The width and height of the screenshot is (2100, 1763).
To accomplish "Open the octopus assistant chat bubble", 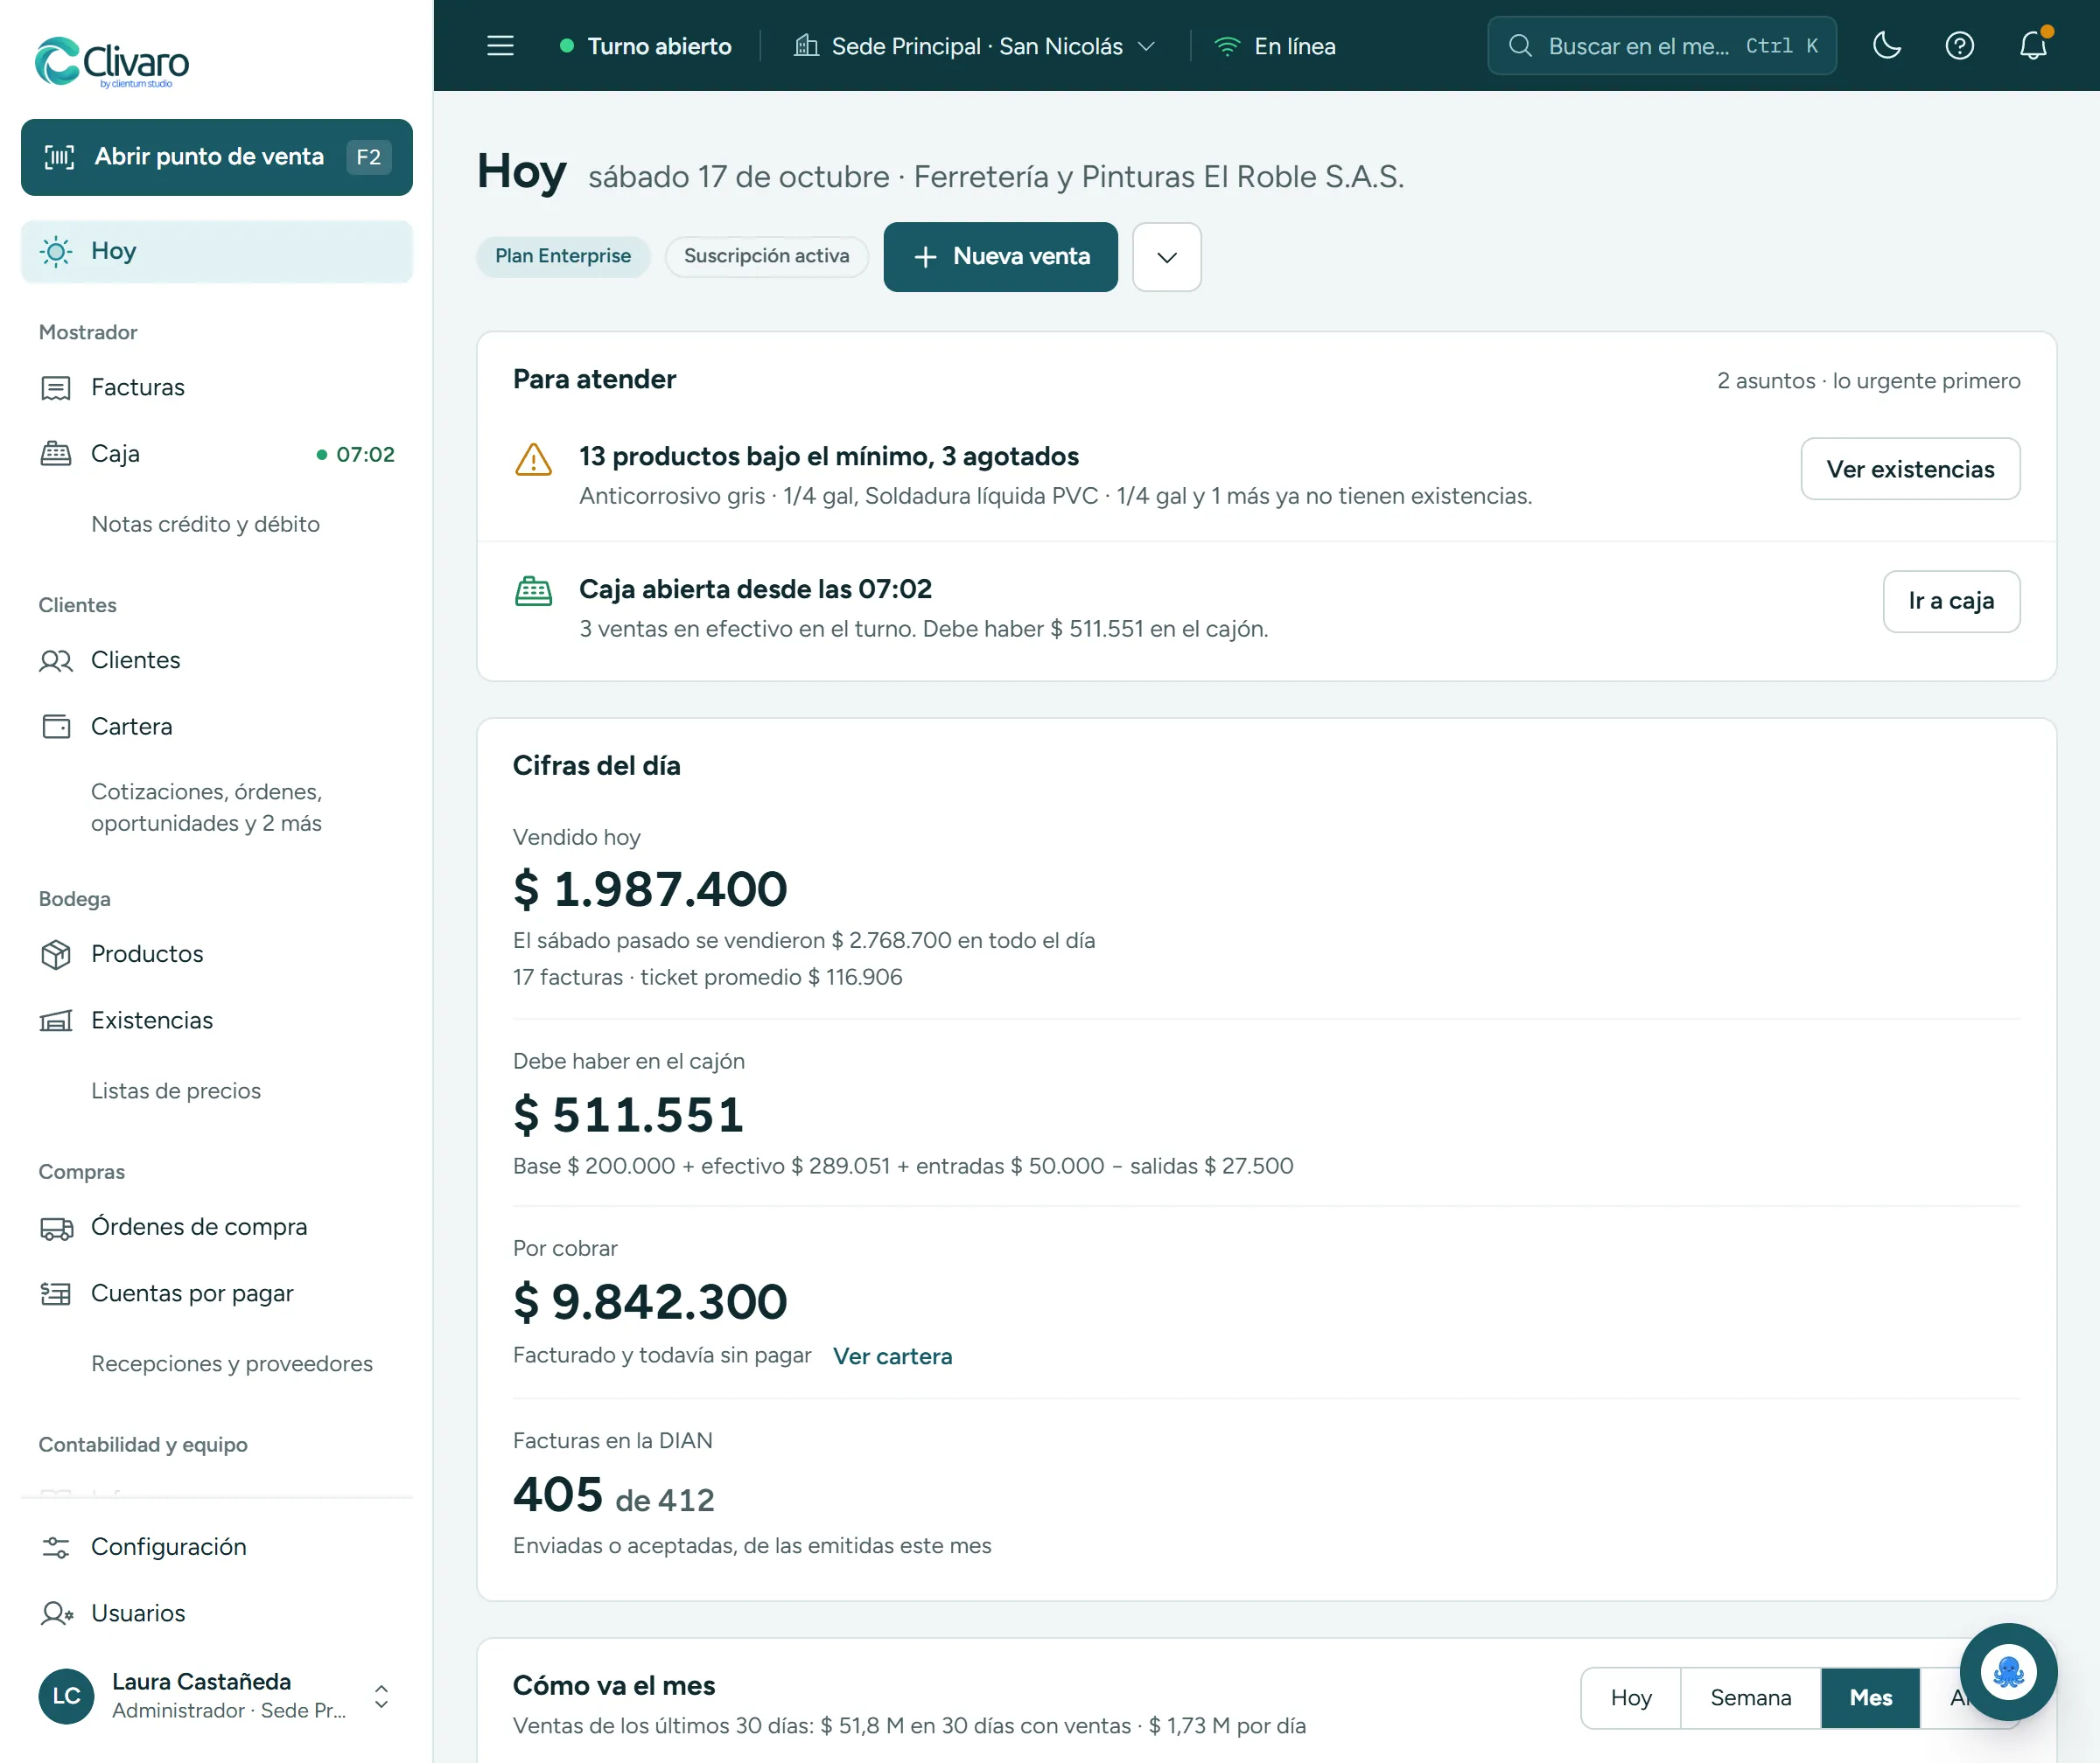I will (2008, 1671).
